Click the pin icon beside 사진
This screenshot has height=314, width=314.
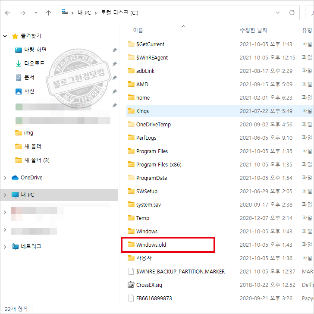(x=115, y=91)
